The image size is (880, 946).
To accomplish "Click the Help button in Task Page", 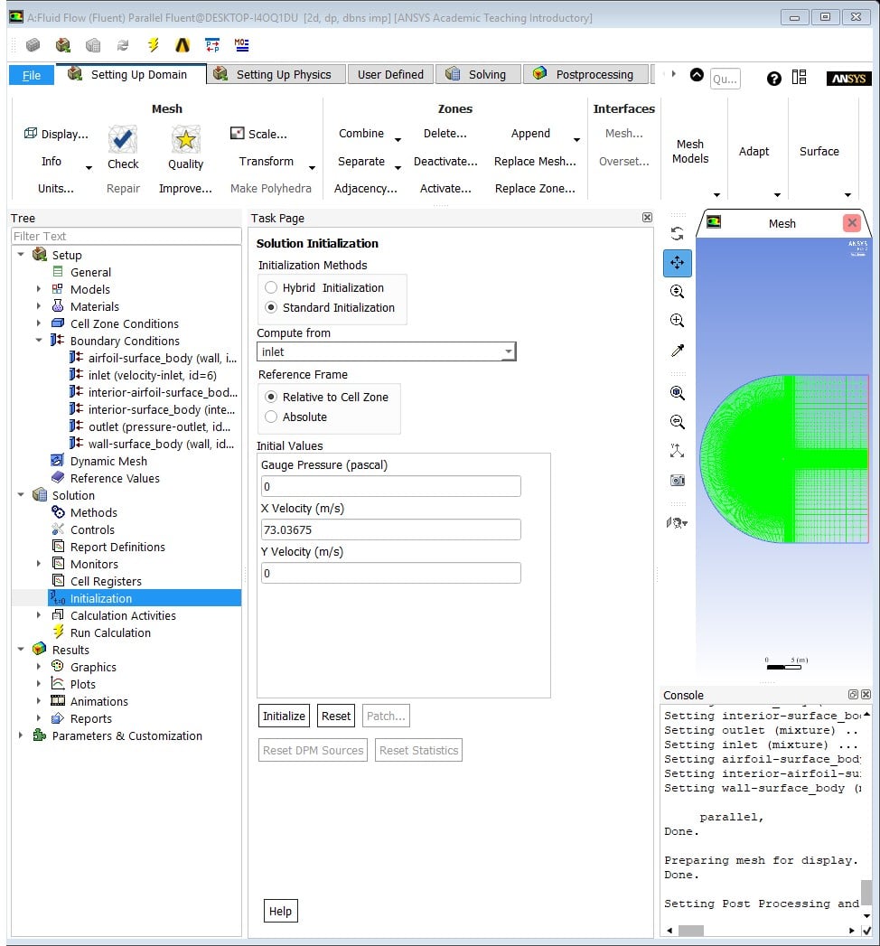I will (280, 911).
